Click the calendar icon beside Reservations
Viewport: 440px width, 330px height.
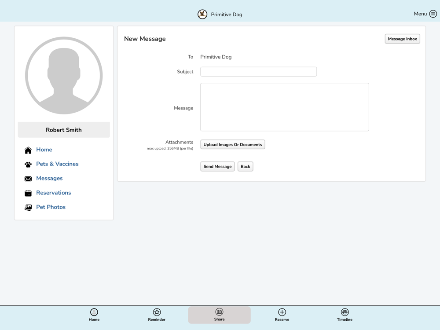pos(28,193)
